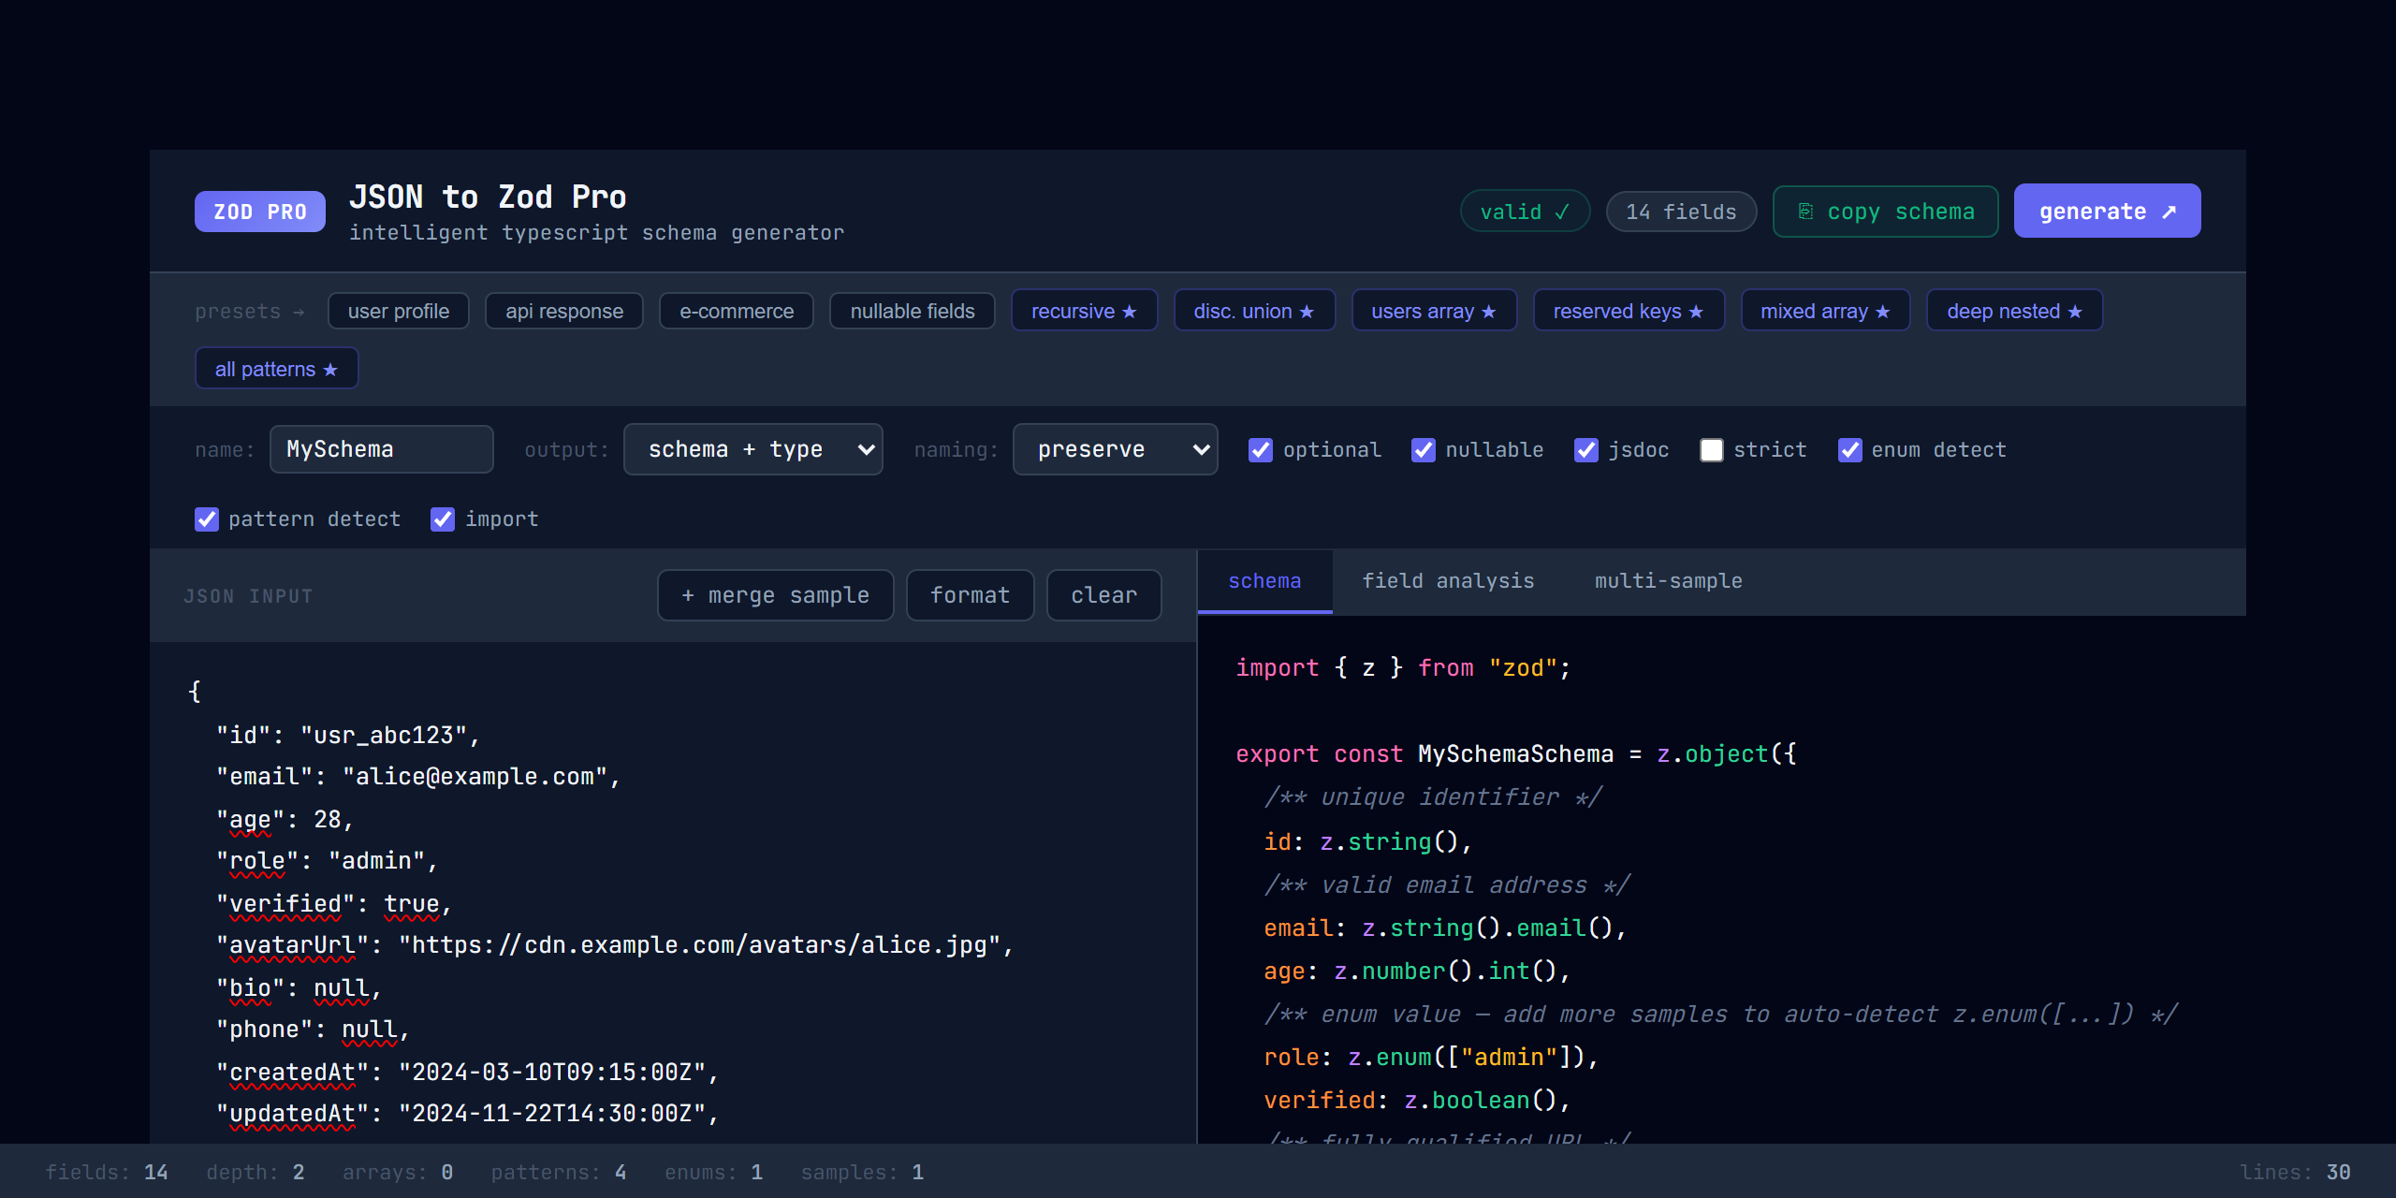Open the multi-sample tab

click(x=1669, y=580)
